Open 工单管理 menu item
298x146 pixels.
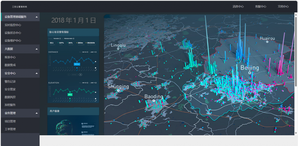[10, 129]
